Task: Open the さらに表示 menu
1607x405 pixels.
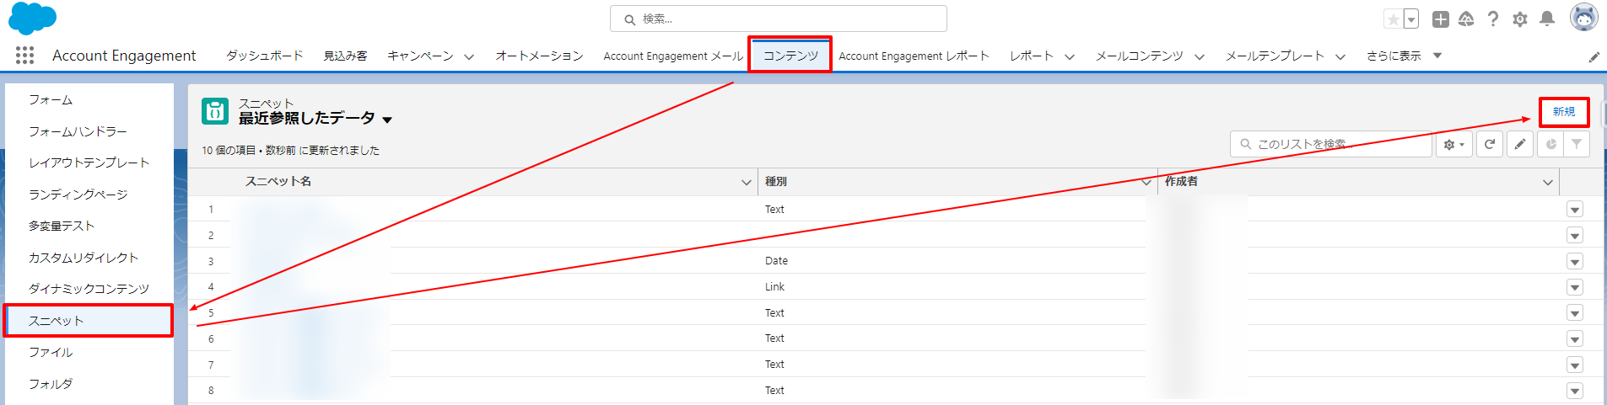Action: (x=1404, y=56)
